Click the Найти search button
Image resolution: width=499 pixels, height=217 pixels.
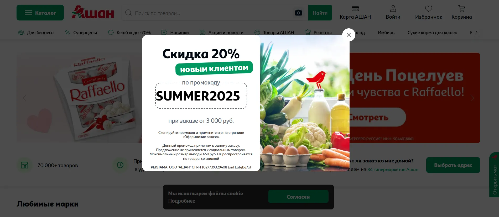[320, 13]
